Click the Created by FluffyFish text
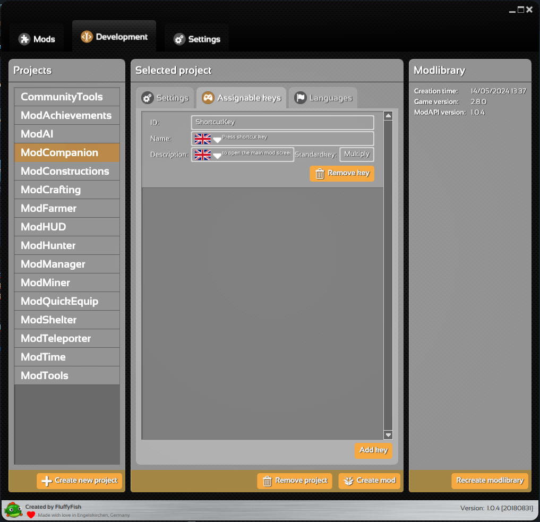540x522 pixels. tap(54, 507)
